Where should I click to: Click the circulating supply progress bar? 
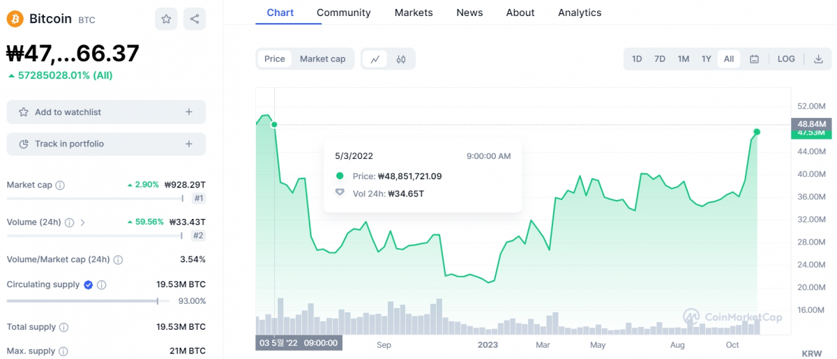[82, 301]
